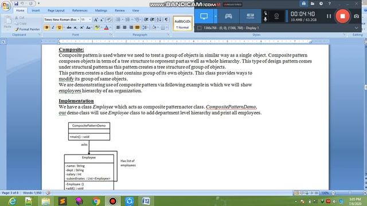Sort text icon

click(x=159, y=19)
